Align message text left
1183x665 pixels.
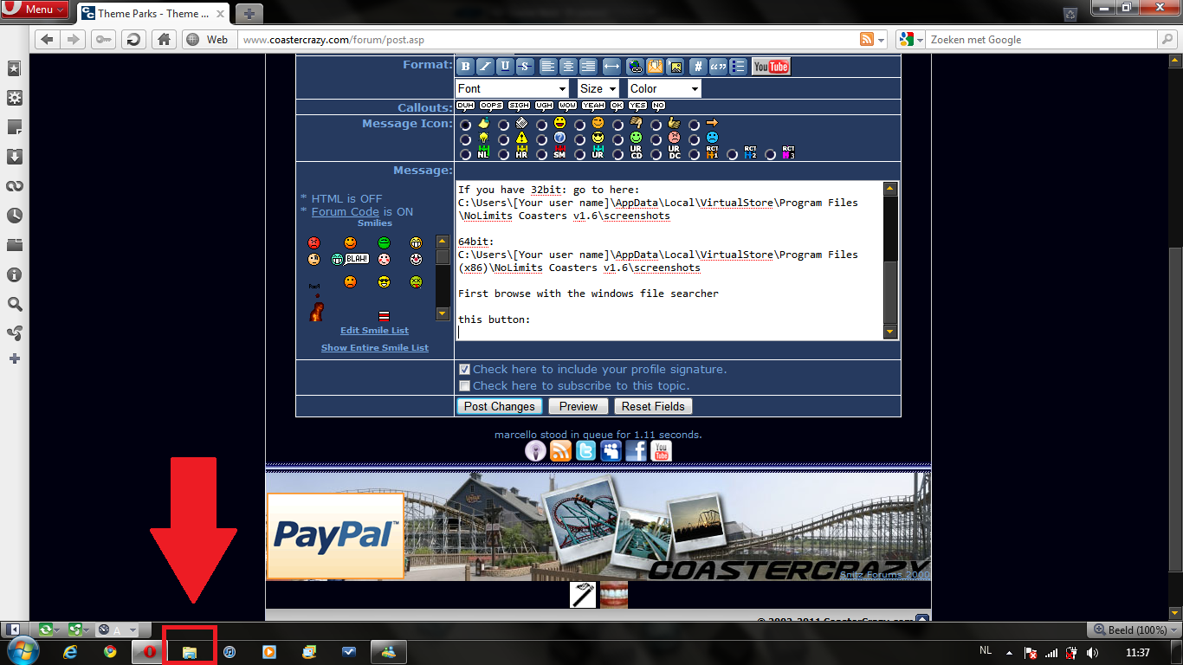point(548,67)
